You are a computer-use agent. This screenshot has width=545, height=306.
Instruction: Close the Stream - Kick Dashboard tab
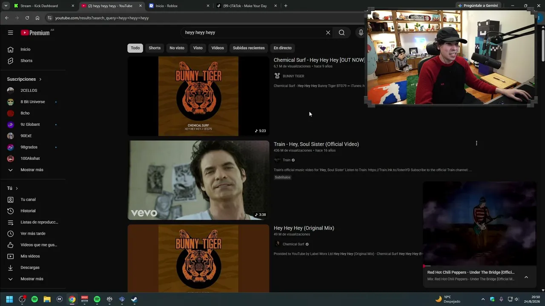pos(73,6)
